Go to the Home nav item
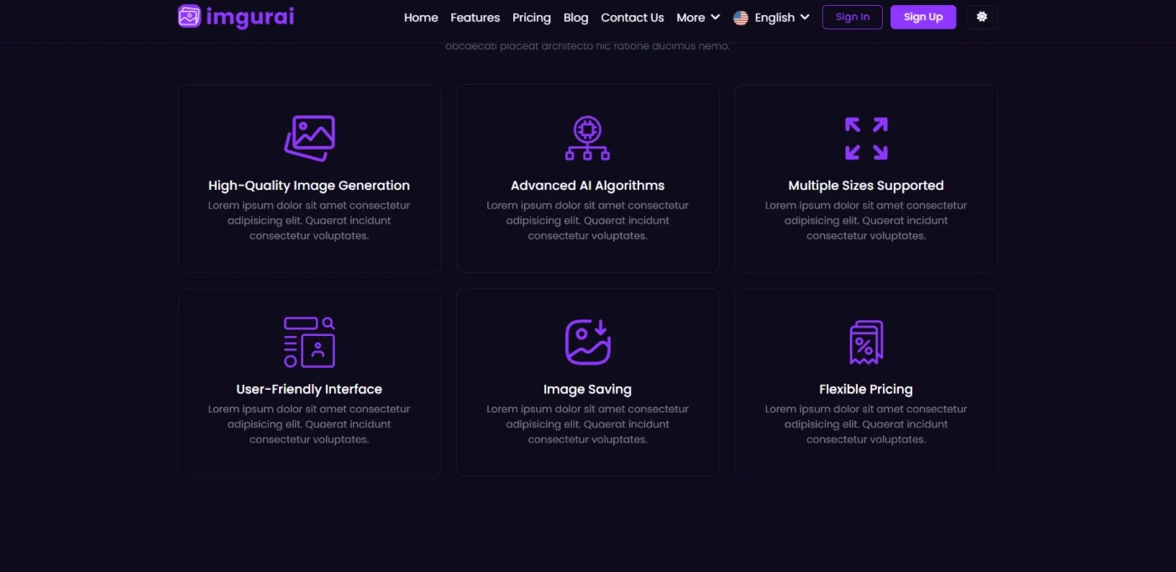 click(x=421, y=18)
